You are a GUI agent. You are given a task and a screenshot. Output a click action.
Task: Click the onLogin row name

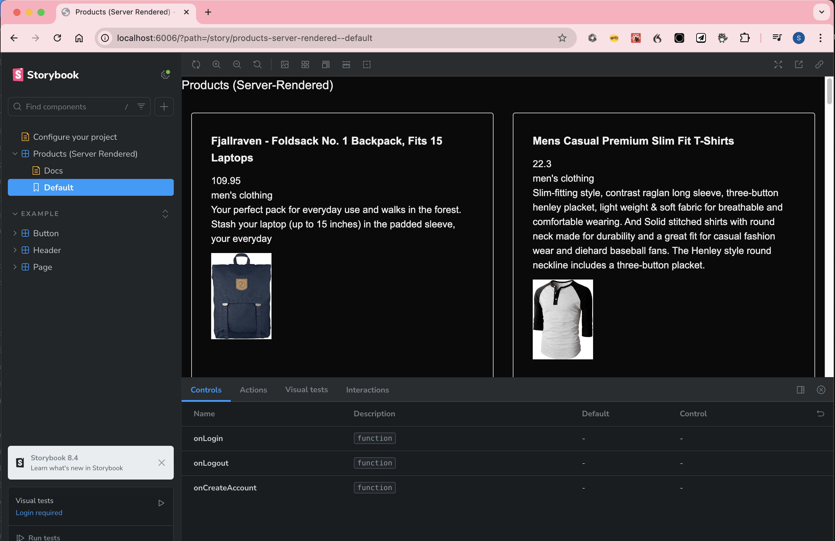[x=208, y=438]
